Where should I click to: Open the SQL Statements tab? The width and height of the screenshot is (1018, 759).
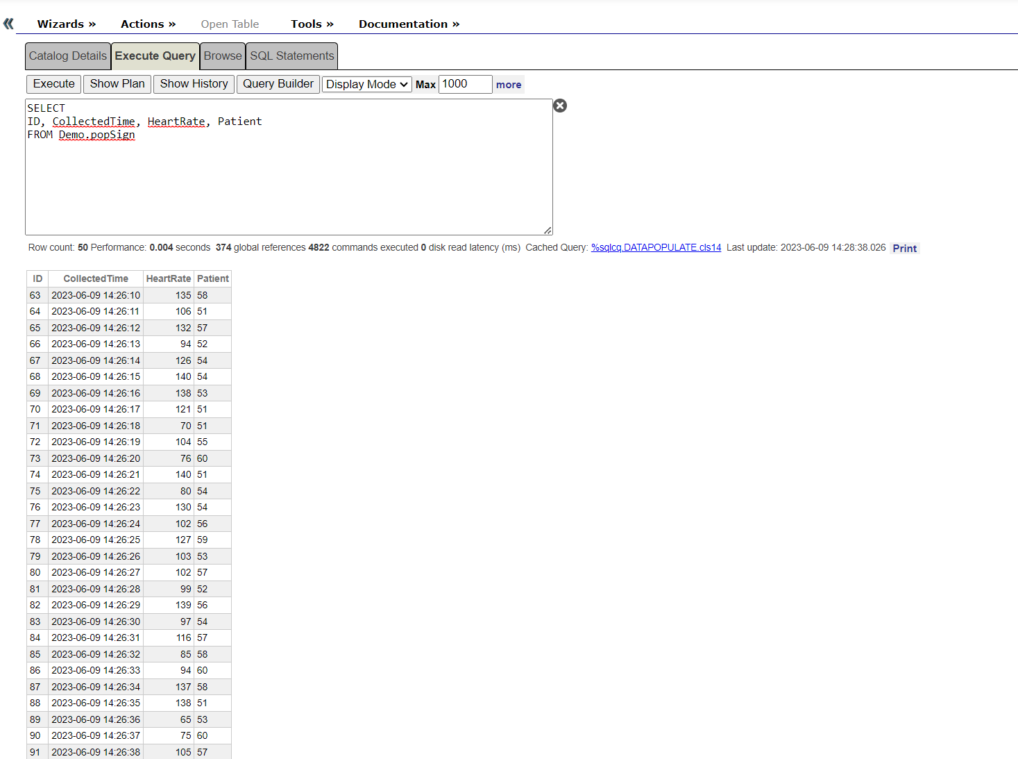tap(291, 56)
